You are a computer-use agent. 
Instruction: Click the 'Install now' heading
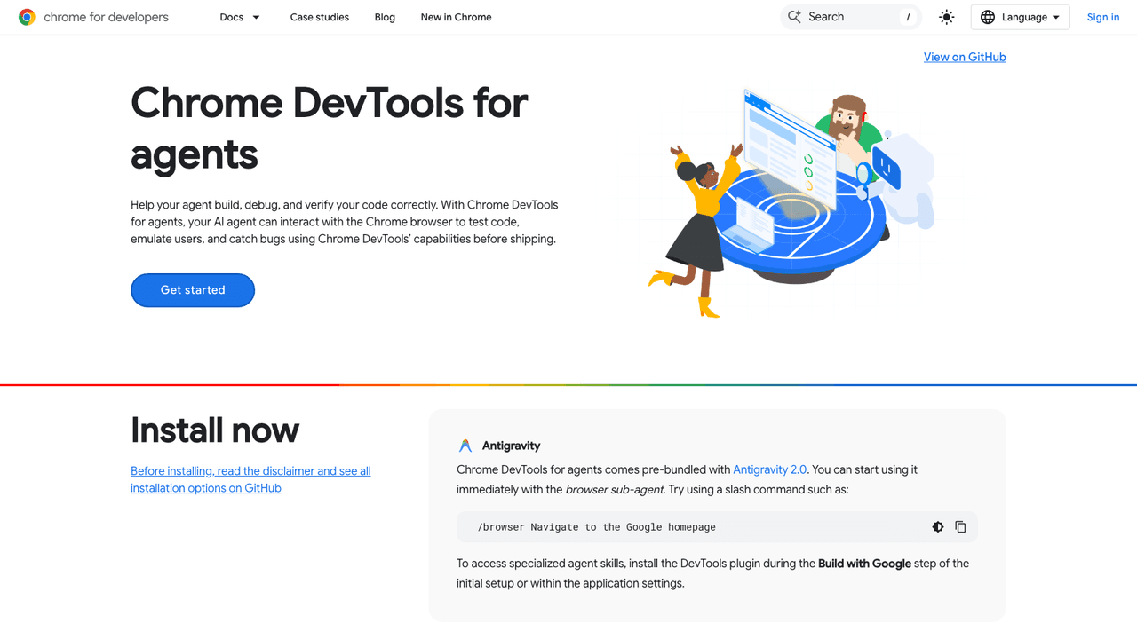pos(215,430)
